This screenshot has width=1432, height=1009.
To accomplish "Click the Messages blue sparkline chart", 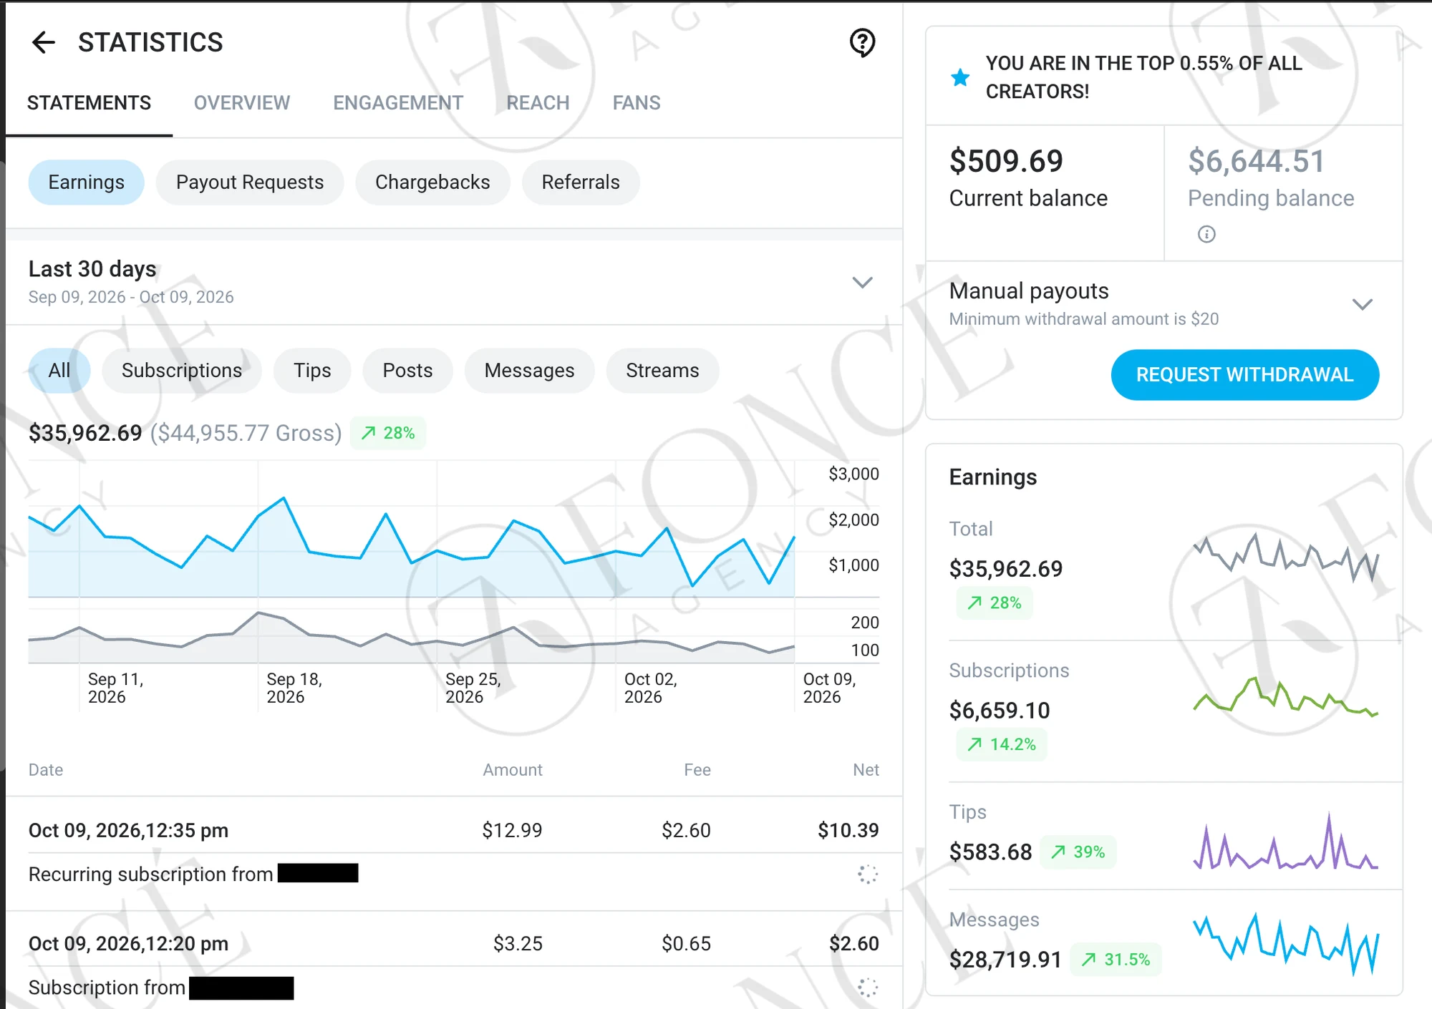I will [1286, 945].
